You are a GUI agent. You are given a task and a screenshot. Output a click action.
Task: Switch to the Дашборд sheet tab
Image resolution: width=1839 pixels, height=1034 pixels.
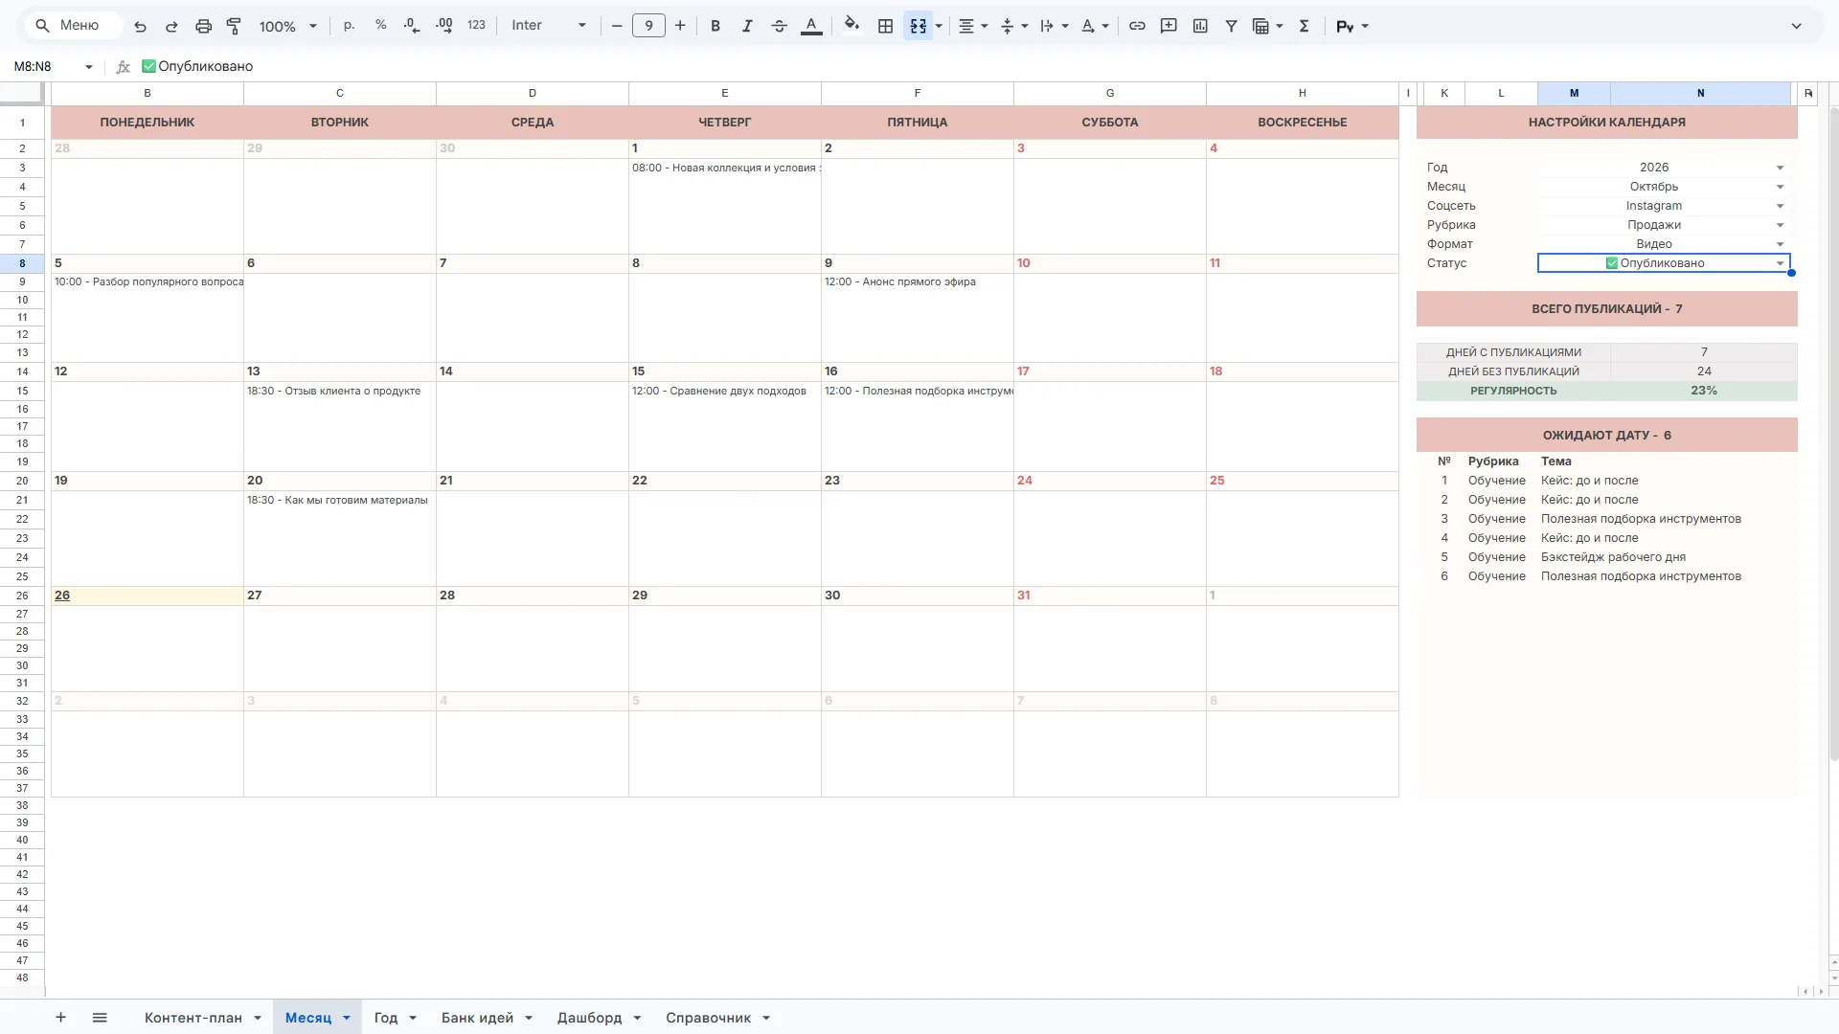point(589,1018)
